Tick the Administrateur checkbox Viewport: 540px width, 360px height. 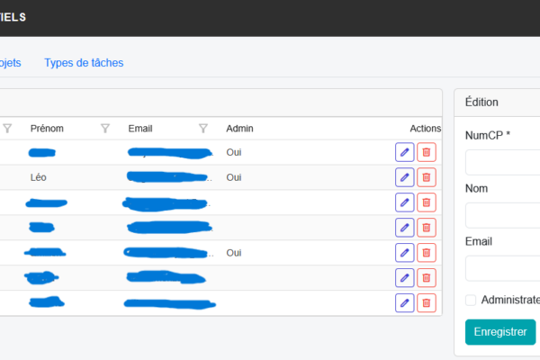(x=471, y=300)
